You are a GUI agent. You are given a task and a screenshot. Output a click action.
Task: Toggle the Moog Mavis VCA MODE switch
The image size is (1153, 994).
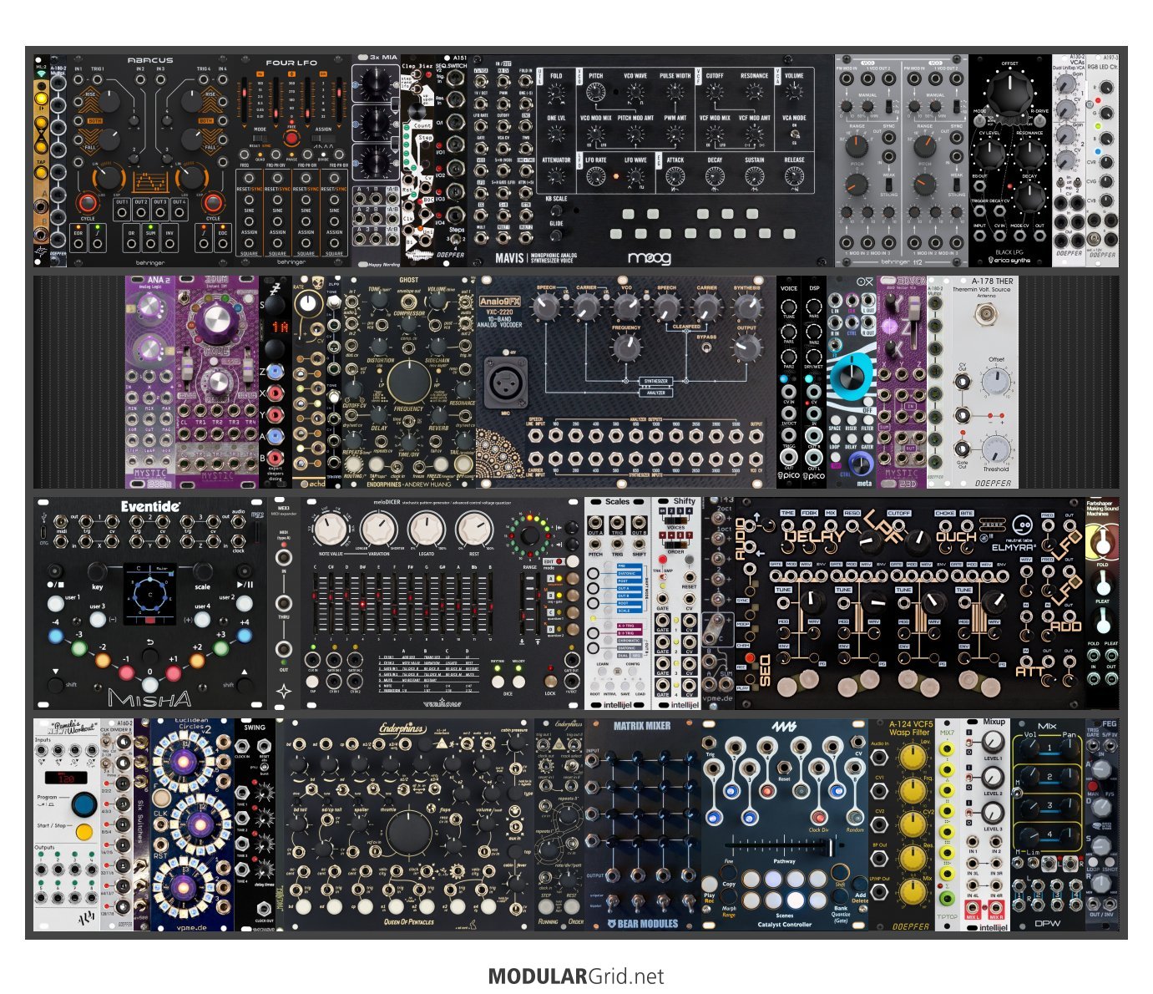(x=794, y=135)
